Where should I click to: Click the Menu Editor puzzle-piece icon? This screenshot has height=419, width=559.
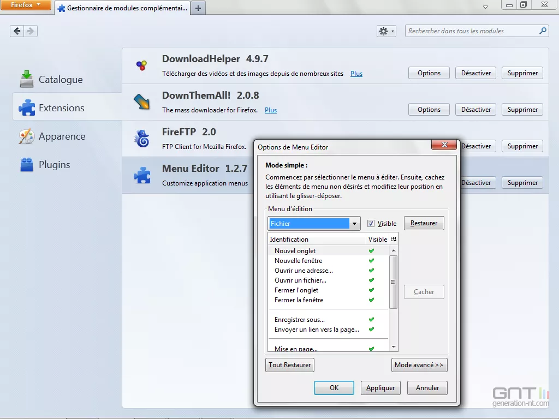click(142, 175)
